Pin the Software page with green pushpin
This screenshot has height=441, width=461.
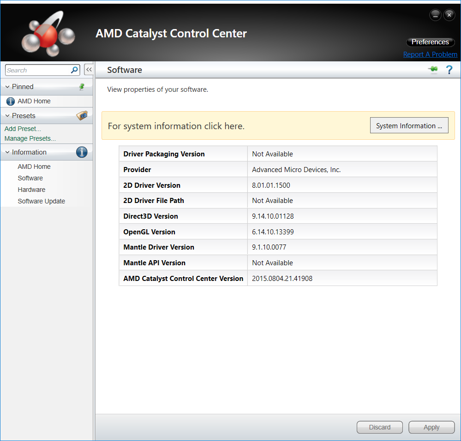click(433, 70)
